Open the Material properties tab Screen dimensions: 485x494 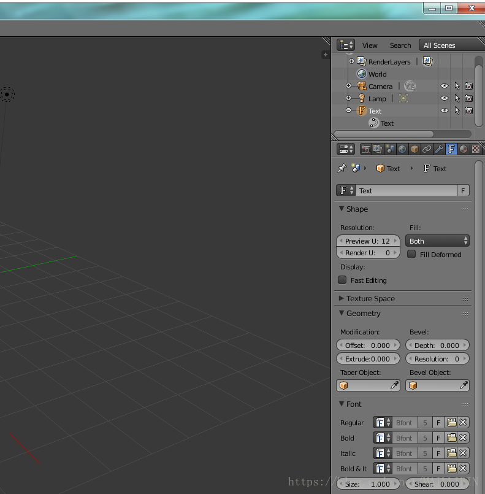pos(464,149)
